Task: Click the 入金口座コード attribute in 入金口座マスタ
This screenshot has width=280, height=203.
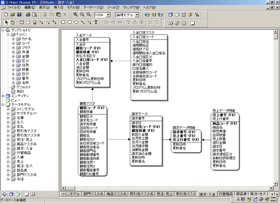Action: (x=143, y=37)
